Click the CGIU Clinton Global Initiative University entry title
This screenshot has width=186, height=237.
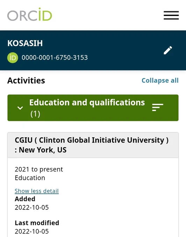pos(92,140)
